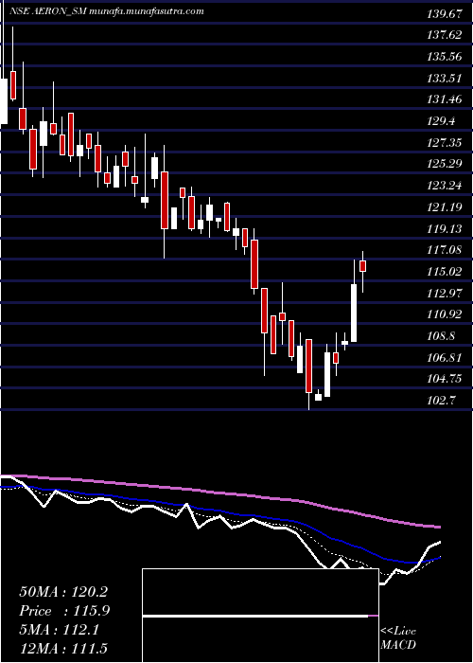Screen dimensions: 473x663
Task: Click the MACD indicator box
Action: pyautogui.click(x=260, y=616)
